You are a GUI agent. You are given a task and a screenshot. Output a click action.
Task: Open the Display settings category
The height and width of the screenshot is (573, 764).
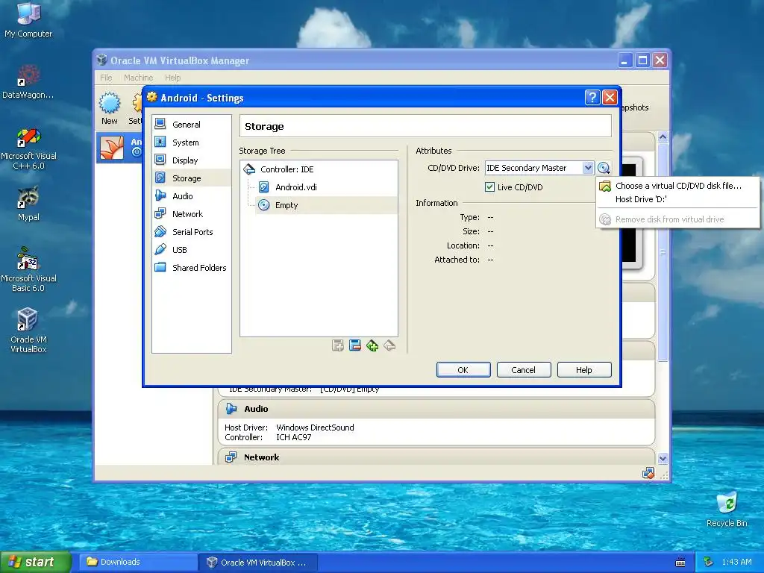(x=191, y=160)
